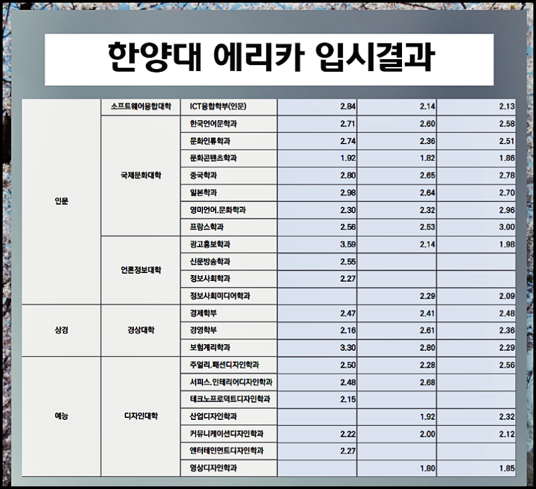This screenshot has width=536, height=489.
Task: Click the title 한양대 에리카 입시결과
Action: point(271,58)
